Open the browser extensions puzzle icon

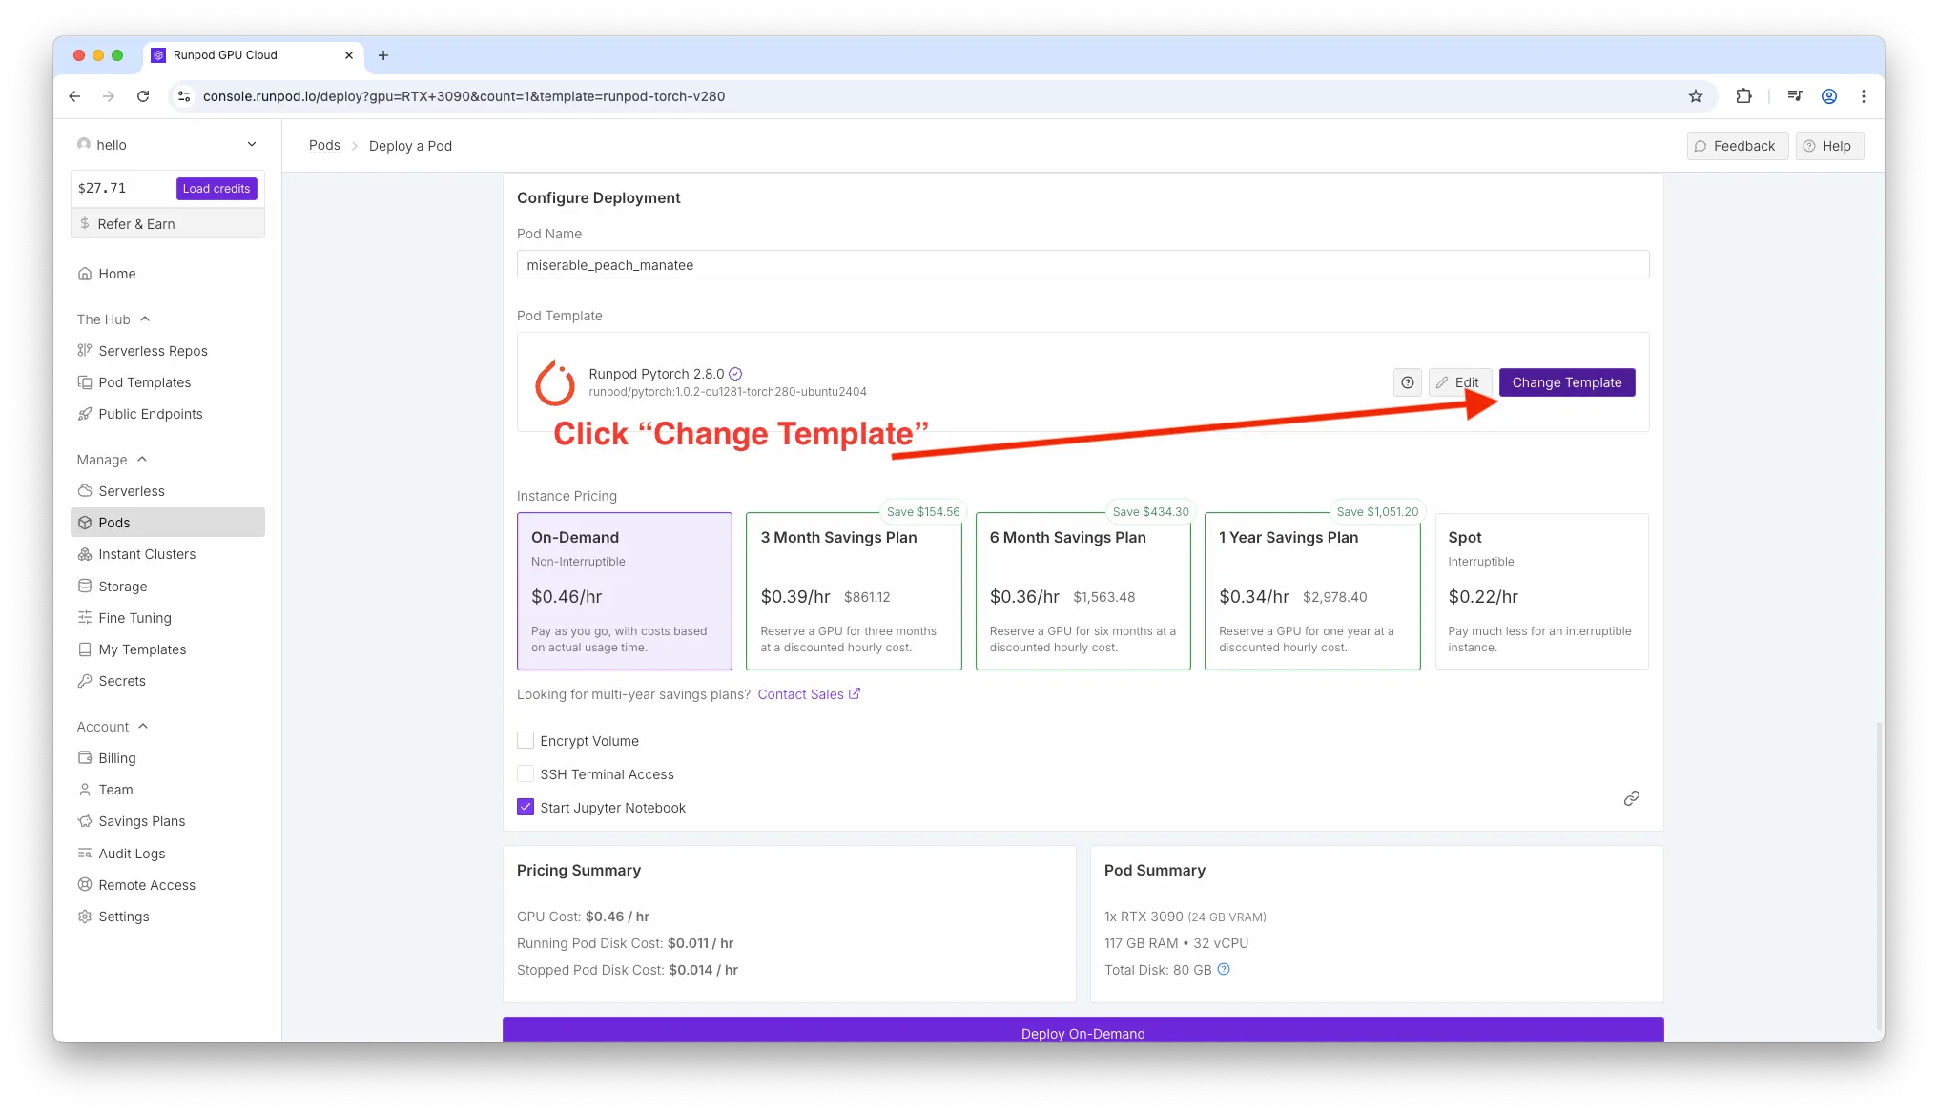coord(1743,96)
